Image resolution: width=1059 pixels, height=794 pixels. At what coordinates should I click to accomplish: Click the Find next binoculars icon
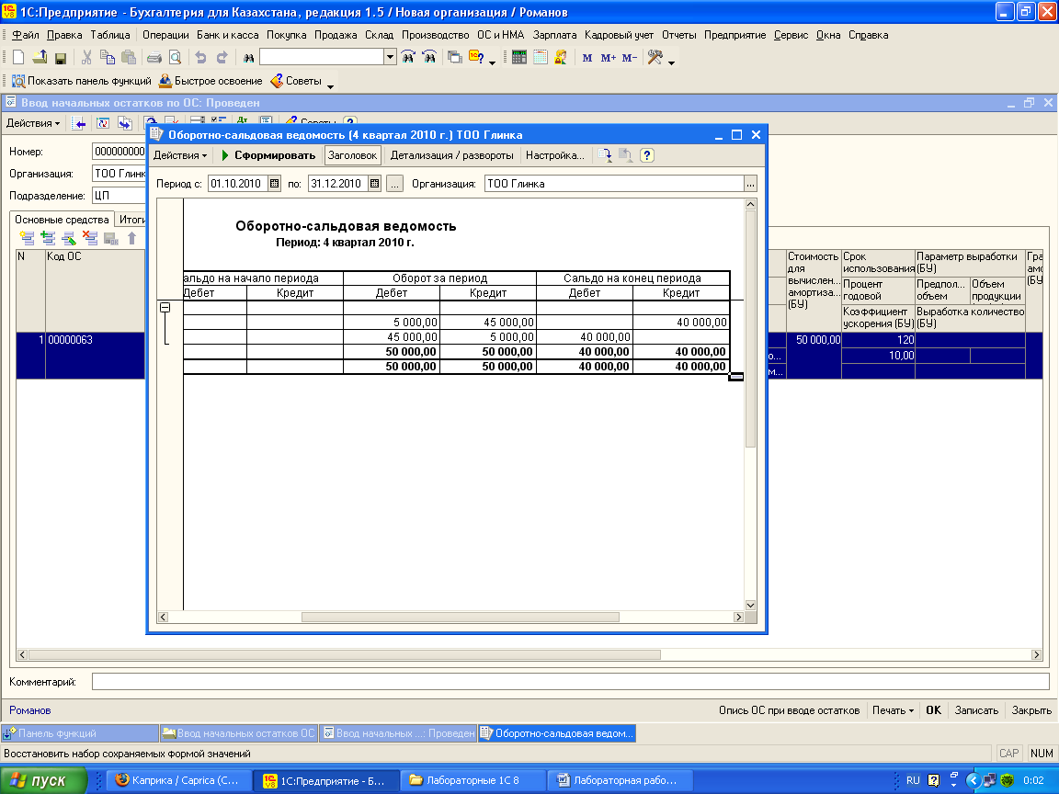[x=408, y=57]
